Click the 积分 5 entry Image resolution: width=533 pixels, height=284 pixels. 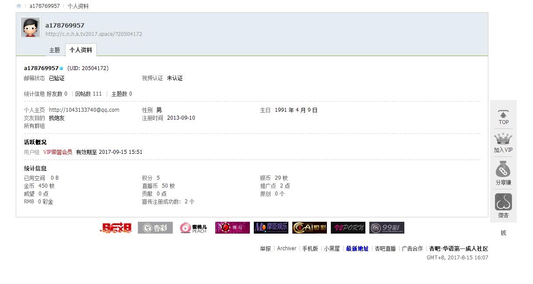[151, 178]
